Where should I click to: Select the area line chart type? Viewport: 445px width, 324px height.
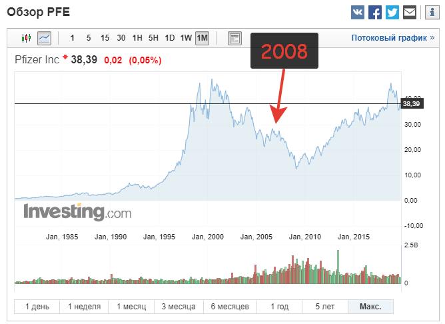coord(45,38)
